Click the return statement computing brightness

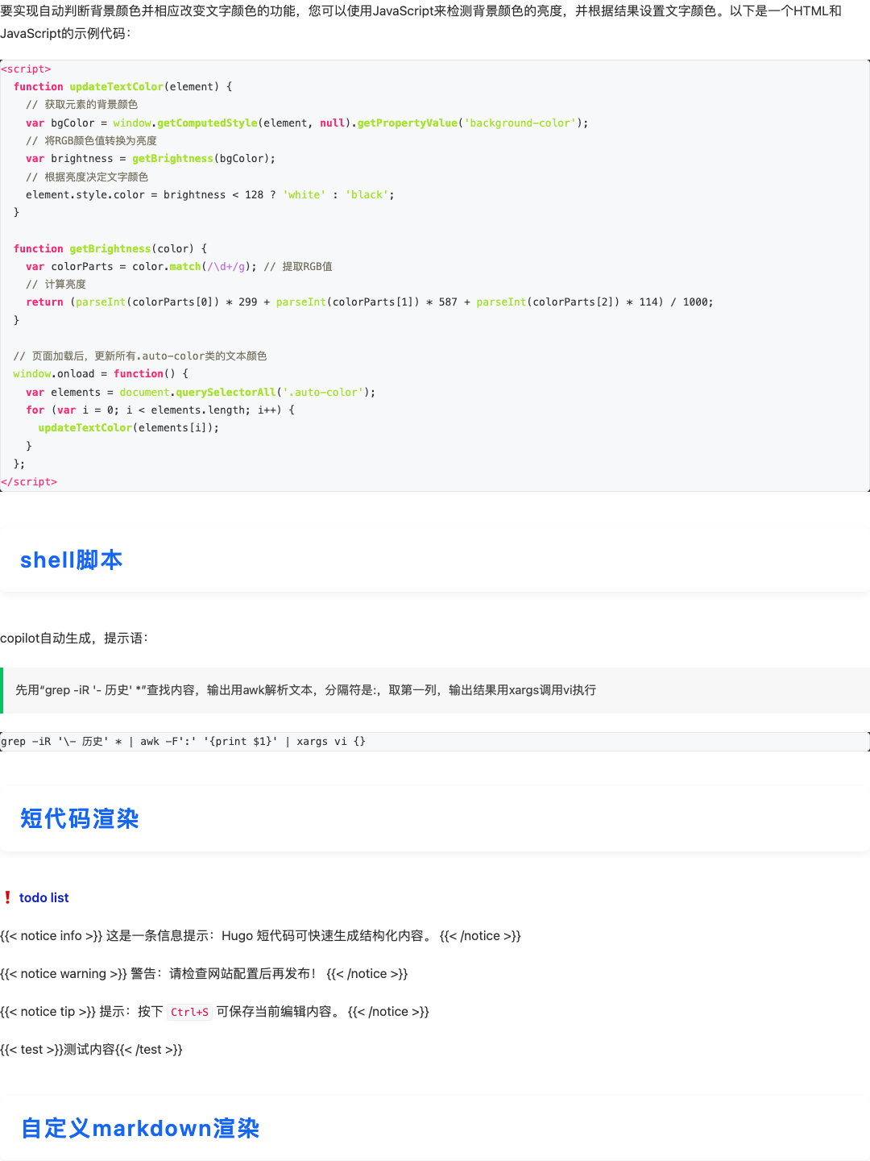point(369,302)
